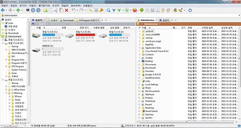
Task: Click the Cut scissors icon
Action: (x=56, y=10)
